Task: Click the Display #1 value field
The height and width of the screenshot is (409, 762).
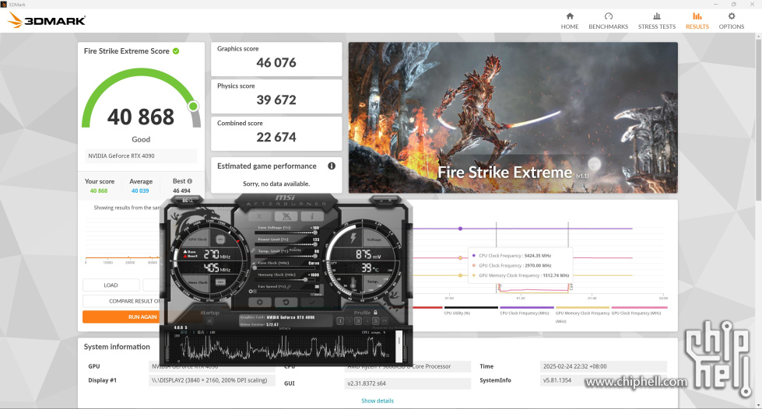Action: [x=212, y=380]
